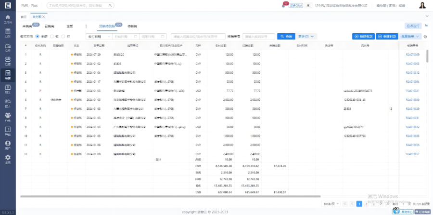Viewport: 433px width, 215px height.
Task: Click the calendar icon in start date field
Action: click(136, 36)
